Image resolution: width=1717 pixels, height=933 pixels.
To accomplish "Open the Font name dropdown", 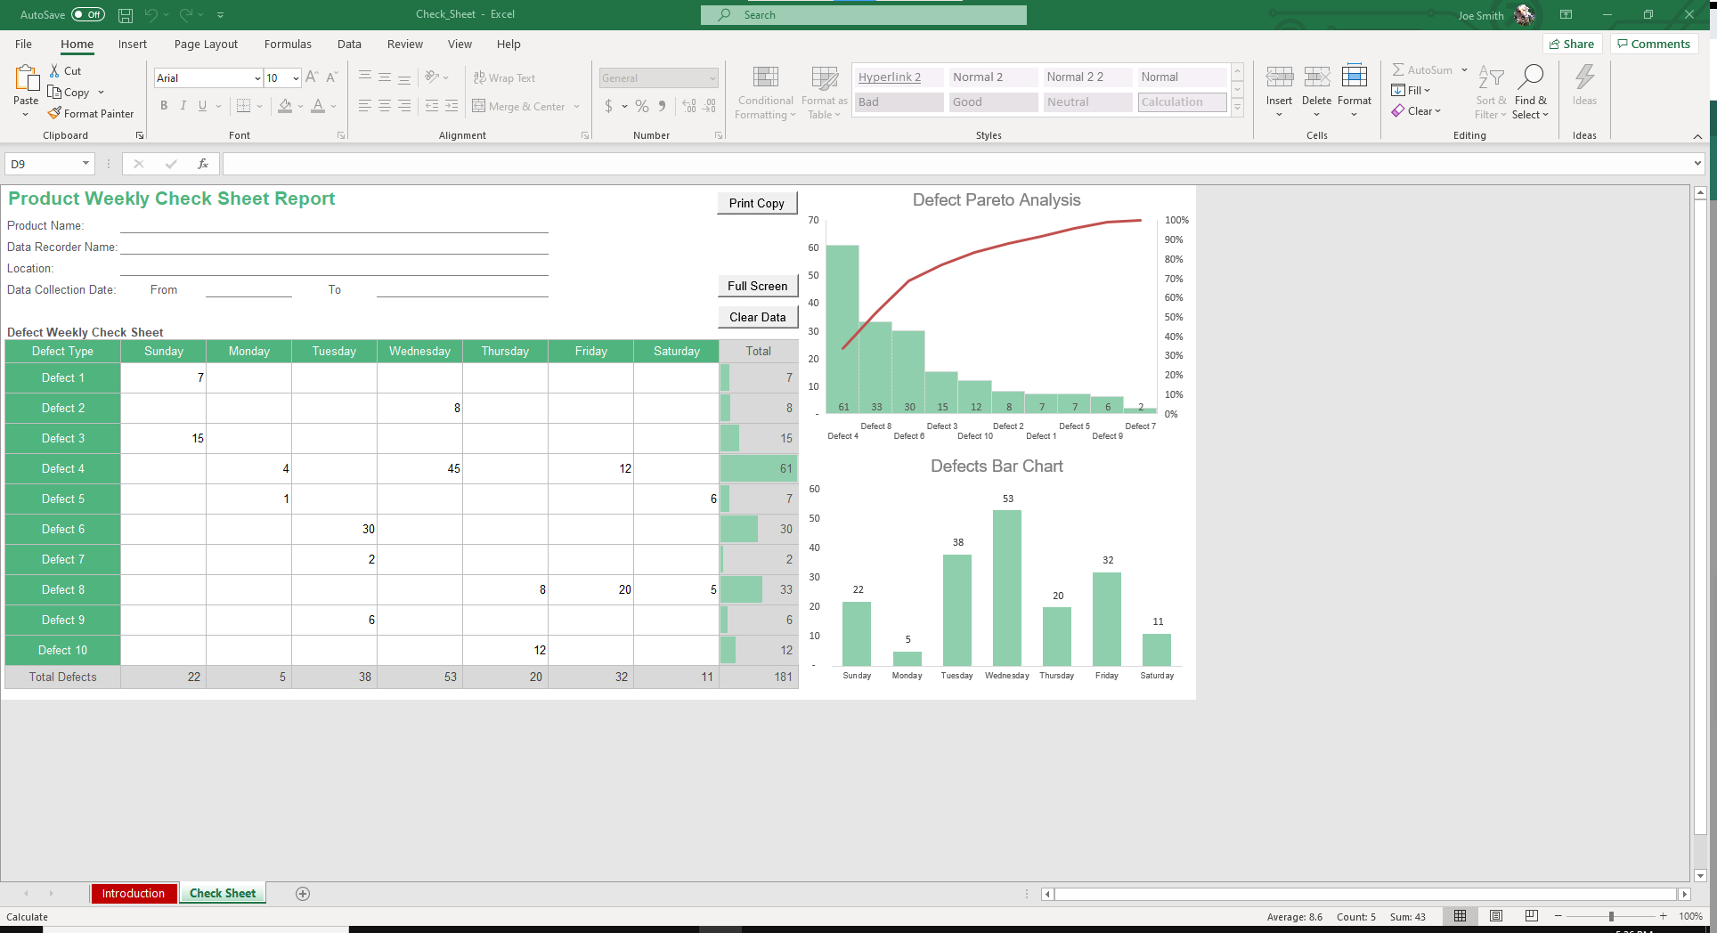I will coord(256,77).
